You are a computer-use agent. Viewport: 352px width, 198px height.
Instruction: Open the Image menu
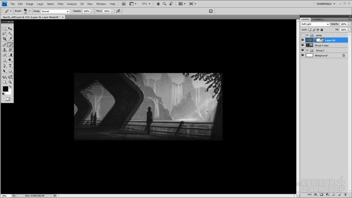point(30,4)
